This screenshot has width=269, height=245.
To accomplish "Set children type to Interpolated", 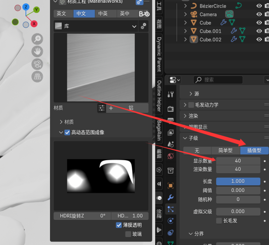I will coord(254,150).
